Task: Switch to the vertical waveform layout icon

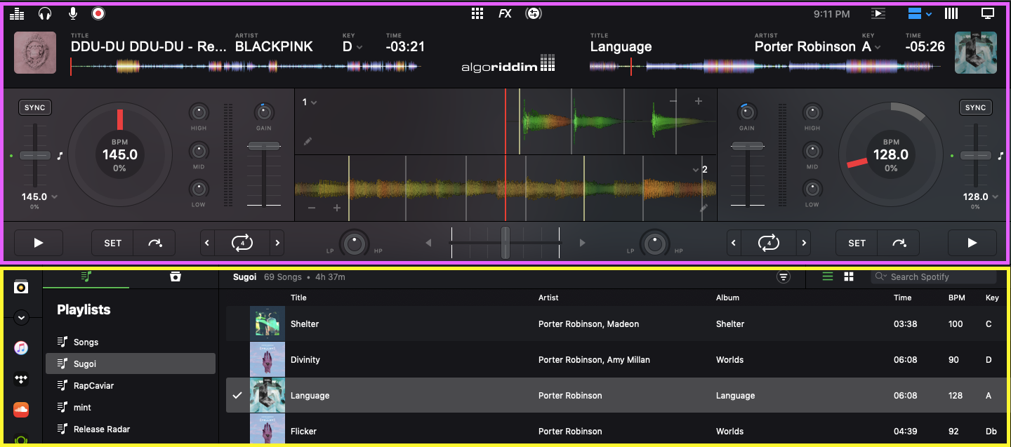Action: coord(951,13)
